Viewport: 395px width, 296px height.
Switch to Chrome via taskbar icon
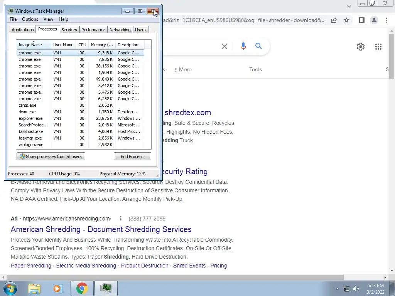(82, 288)
